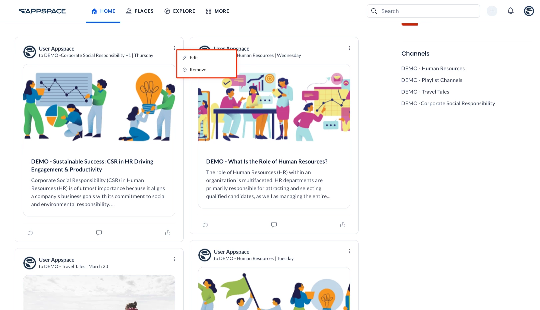
Task: Click the Human Resources post illustration
Action: tap(274, 107)
